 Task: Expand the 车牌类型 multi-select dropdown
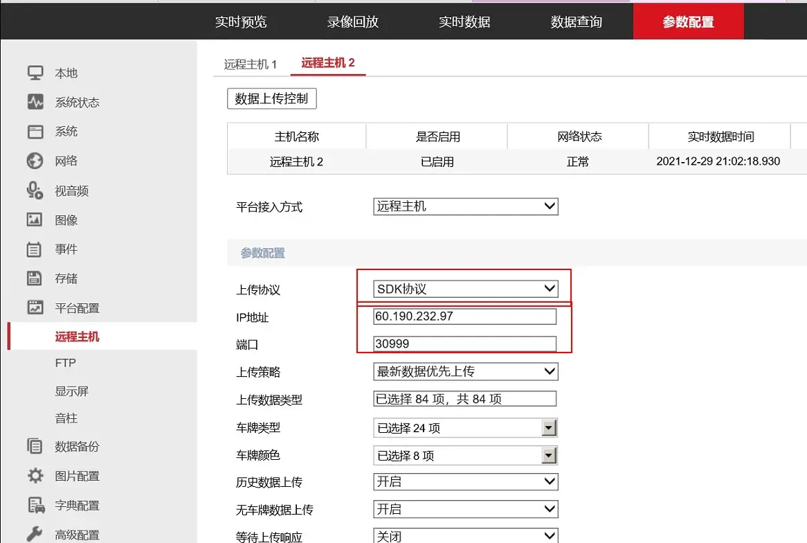point(465,428)
